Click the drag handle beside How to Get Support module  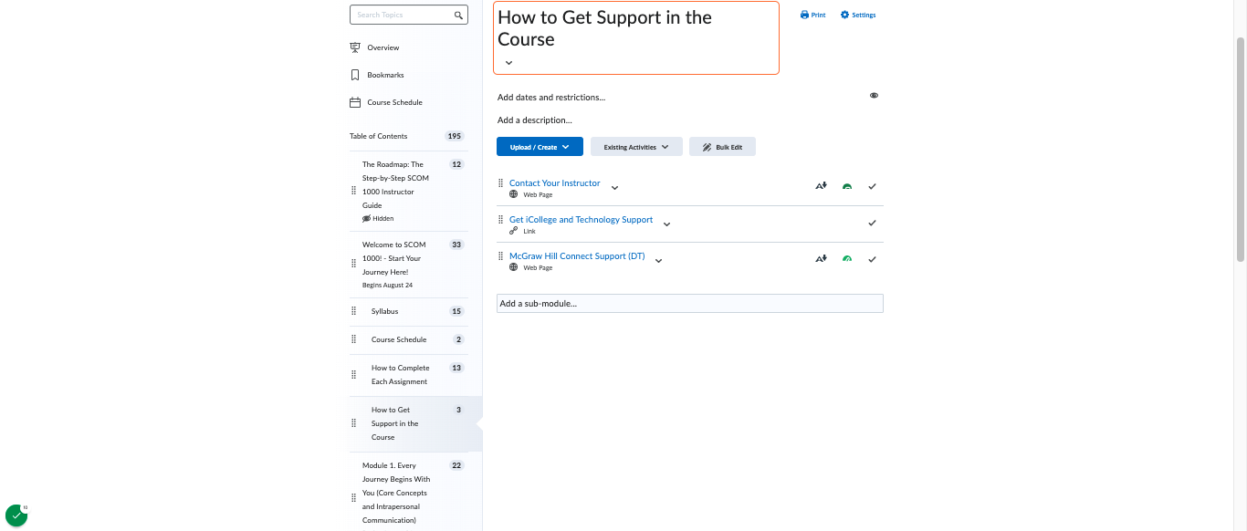pyautogui.click(x=354, y=423)
